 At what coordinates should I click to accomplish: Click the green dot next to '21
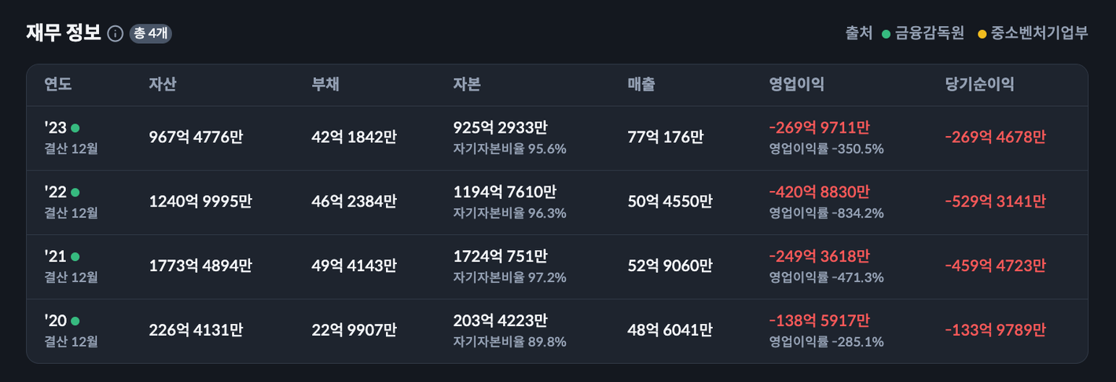[75, 256]
